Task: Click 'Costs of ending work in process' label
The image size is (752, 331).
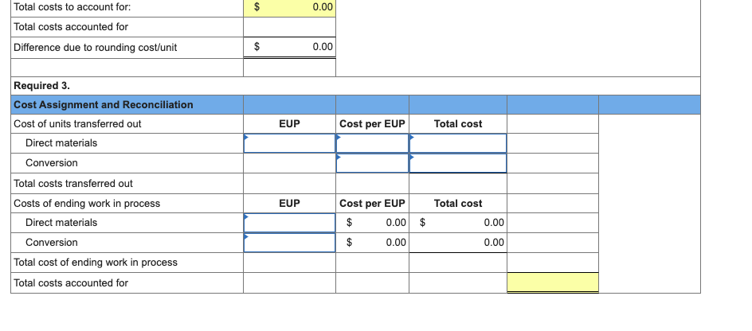Action: tap(87, 203)
